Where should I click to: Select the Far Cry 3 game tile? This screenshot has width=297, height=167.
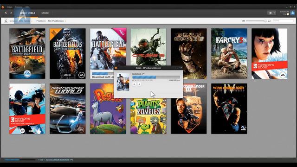(229, 54)
